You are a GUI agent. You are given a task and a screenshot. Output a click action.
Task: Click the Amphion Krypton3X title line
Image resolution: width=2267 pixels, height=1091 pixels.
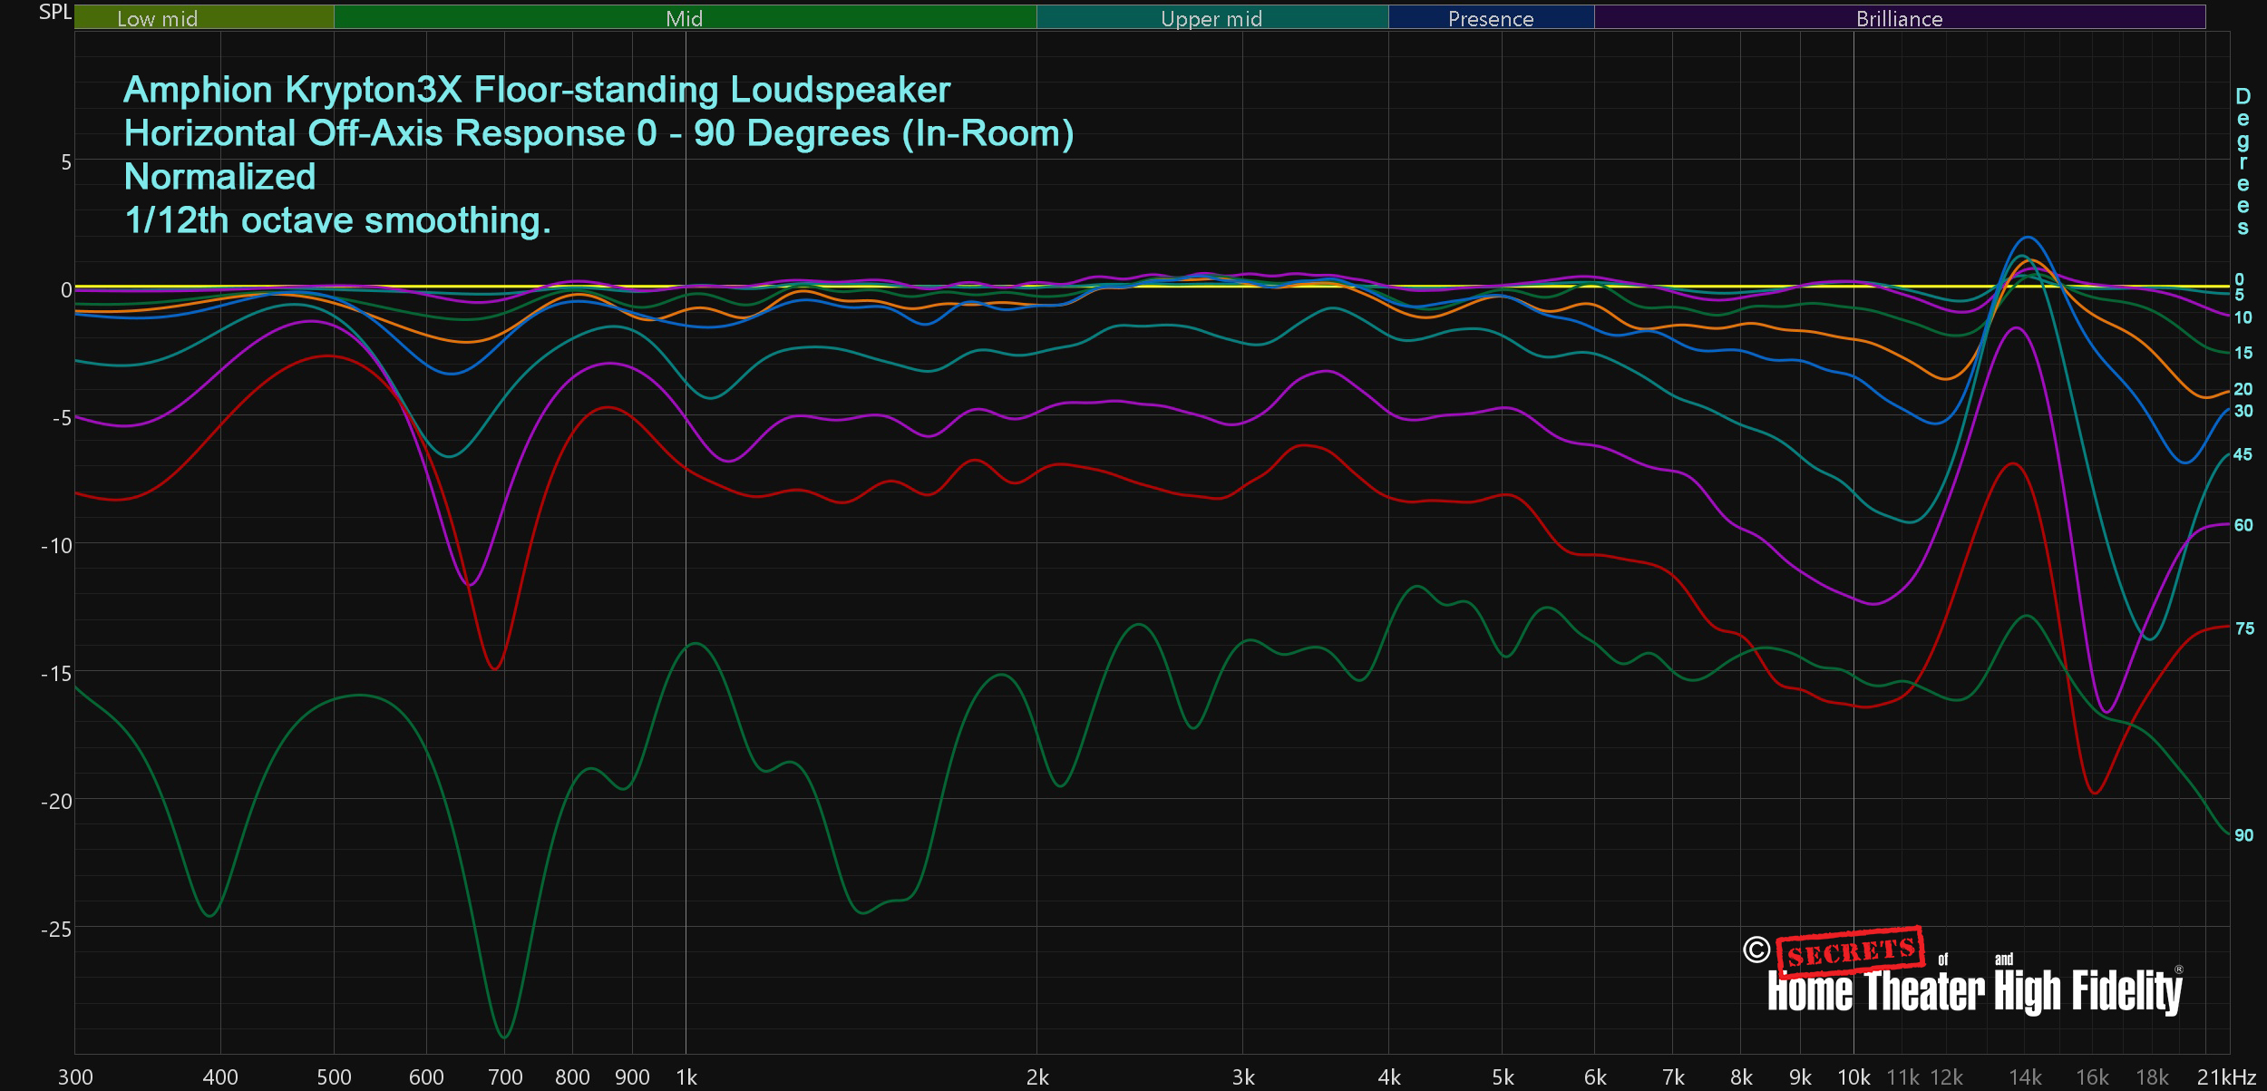click(x=537, y=90)
